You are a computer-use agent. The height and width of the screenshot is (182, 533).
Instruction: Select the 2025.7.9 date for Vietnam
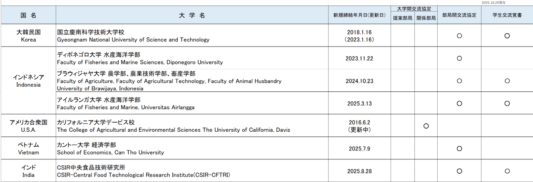[x=359, y=149]
